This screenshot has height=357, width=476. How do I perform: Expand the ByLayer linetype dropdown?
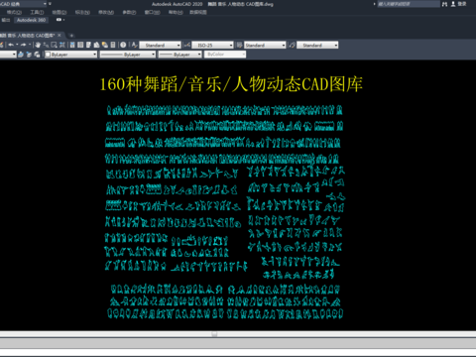coord(128,55)
